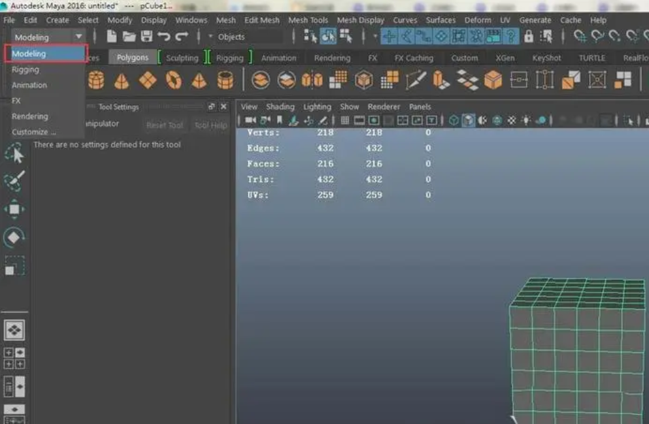Toggle viewport smooth shade all cube icon
This screenshot has width=649, height=424.
[468, 120]
